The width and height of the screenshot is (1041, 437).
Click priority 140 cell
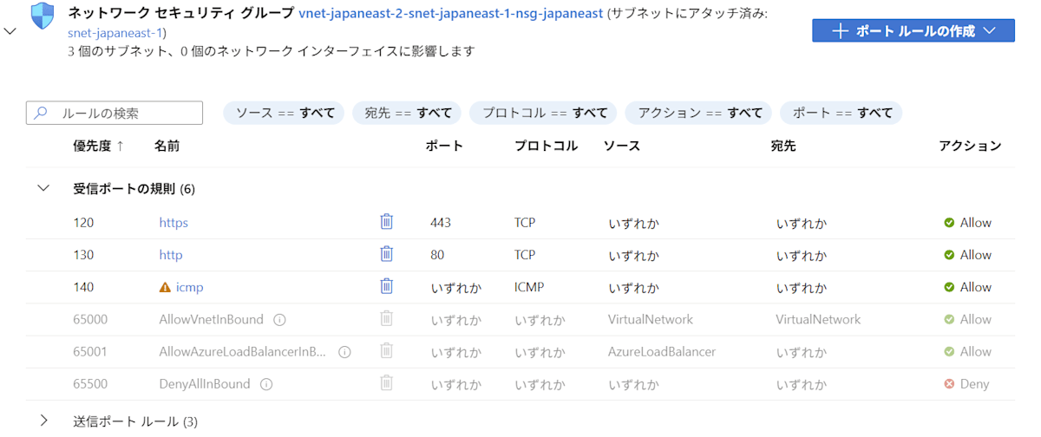(83, 287)
